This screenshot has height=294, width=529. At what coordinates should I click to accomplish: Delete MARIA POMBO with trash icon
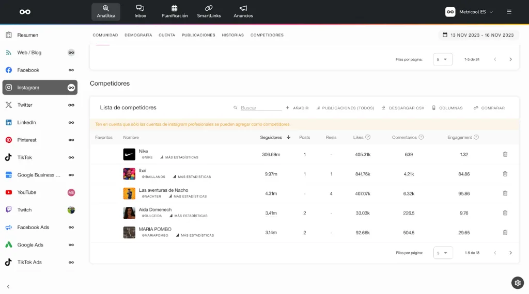pos(505,233)
